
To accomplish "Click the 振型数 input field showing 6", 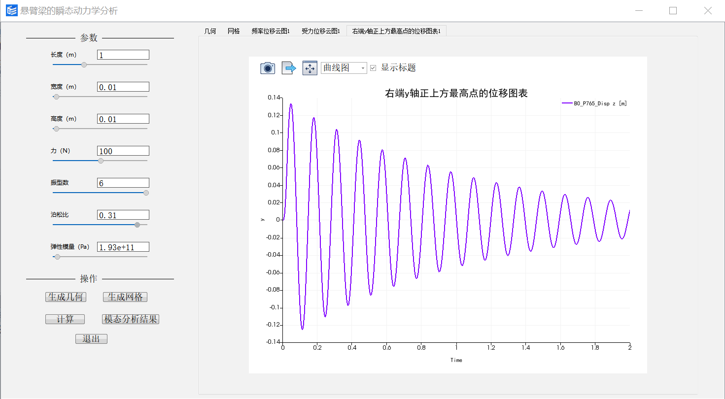I will click(x=123, y=183).
